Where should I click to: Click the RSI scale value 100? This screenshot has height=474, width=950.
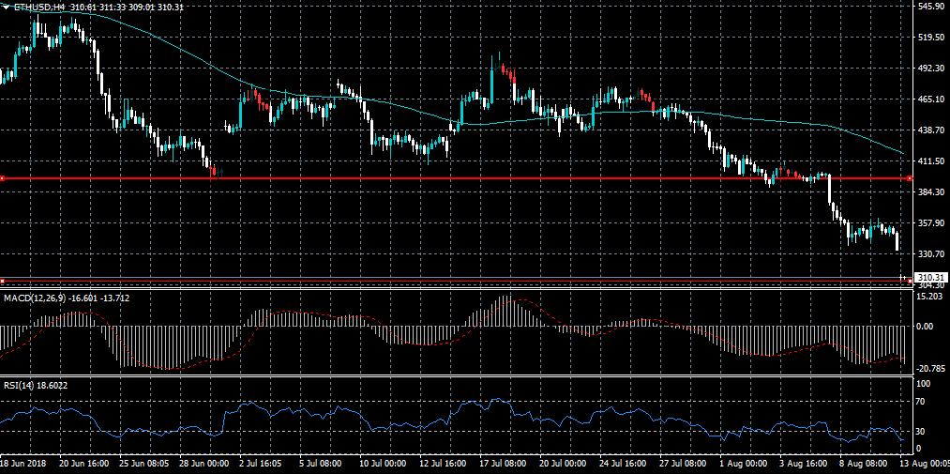(x=925, y=384)
